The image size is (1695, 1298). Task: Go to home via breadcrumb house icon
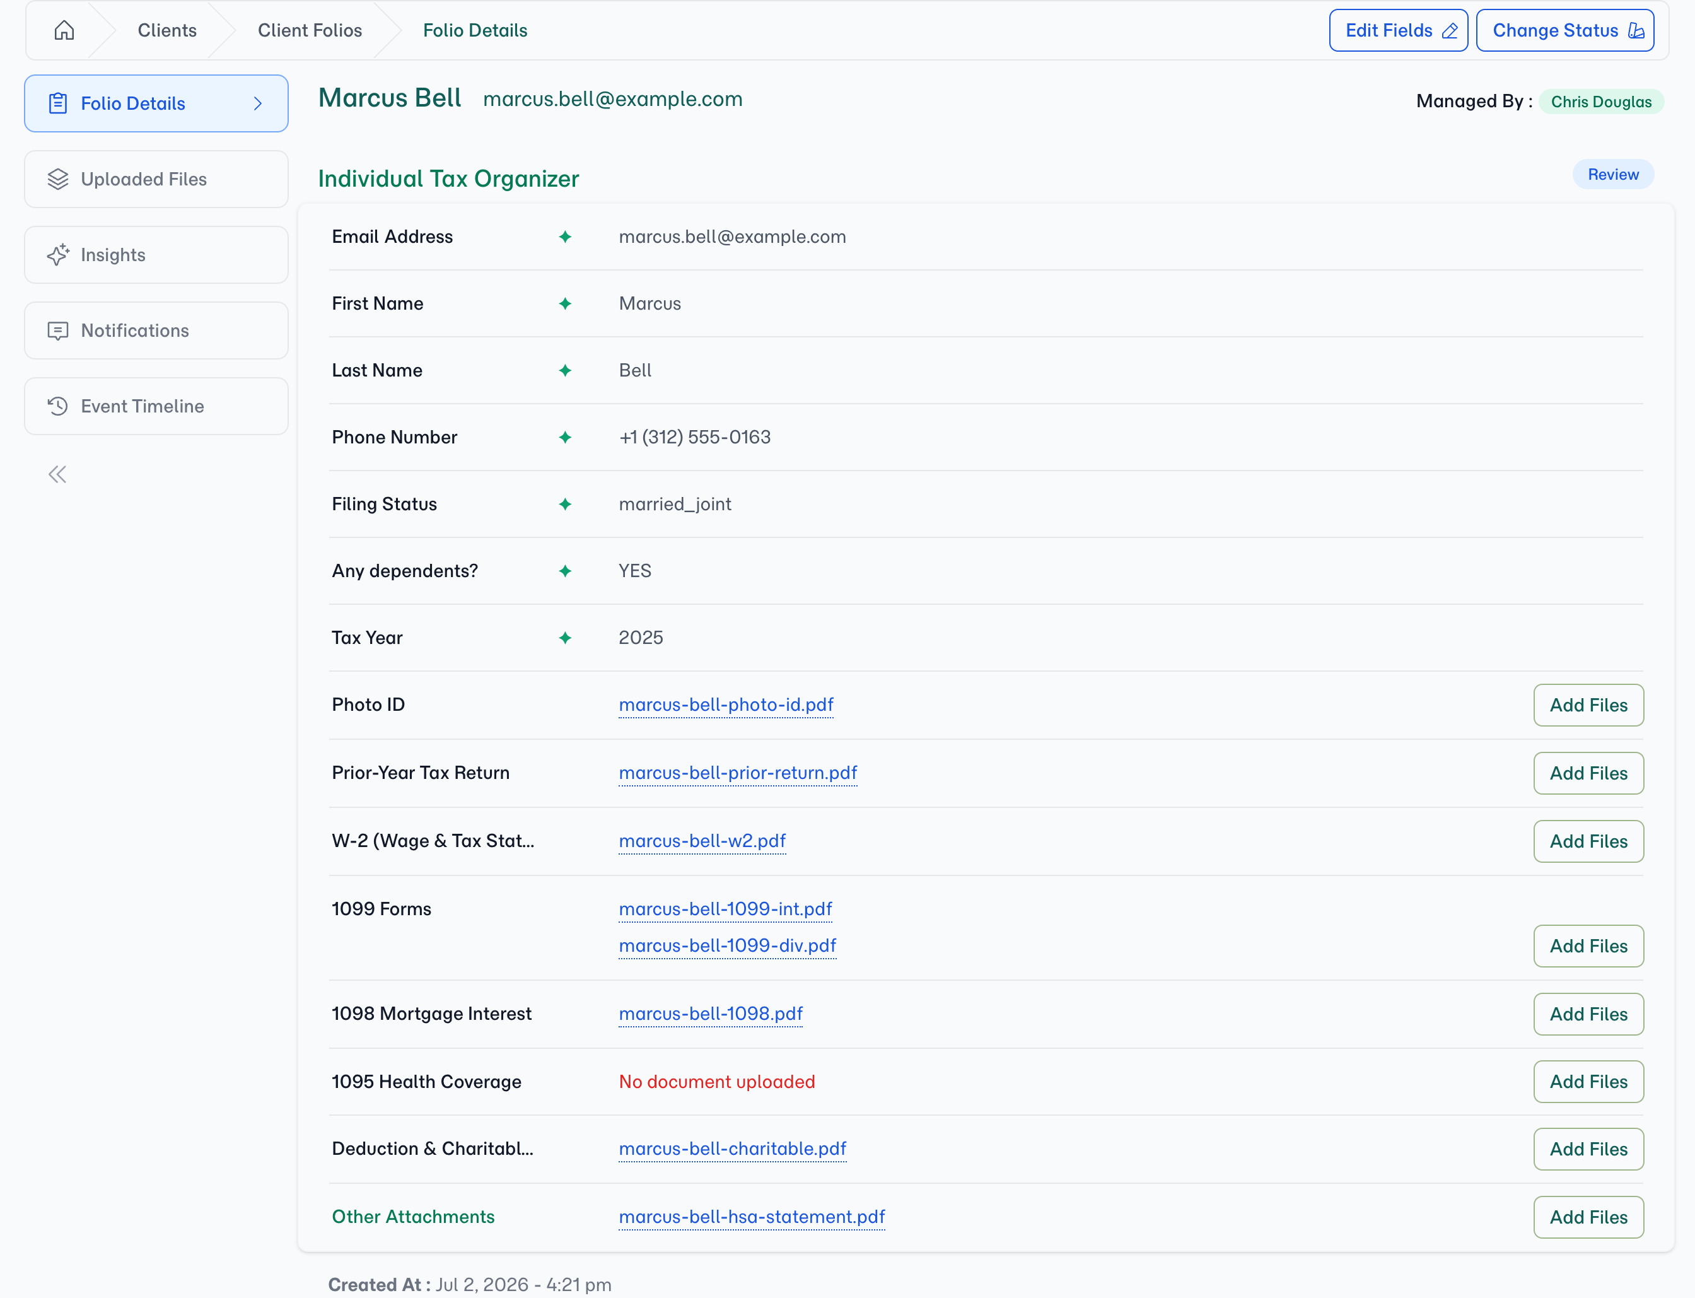tap(64, 30)
